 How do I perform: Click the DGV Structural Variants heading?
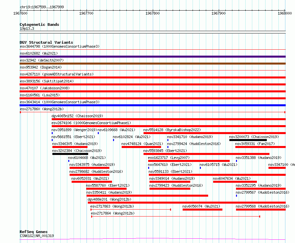pyautogui.click(x=46, y=42)
